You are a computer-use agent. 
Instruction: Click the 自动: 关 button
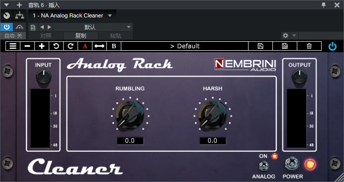pos(13,36)
